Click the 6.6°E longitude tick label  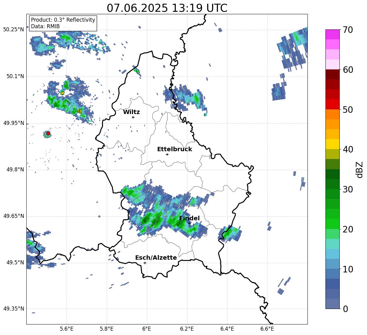tap(267, 329)
